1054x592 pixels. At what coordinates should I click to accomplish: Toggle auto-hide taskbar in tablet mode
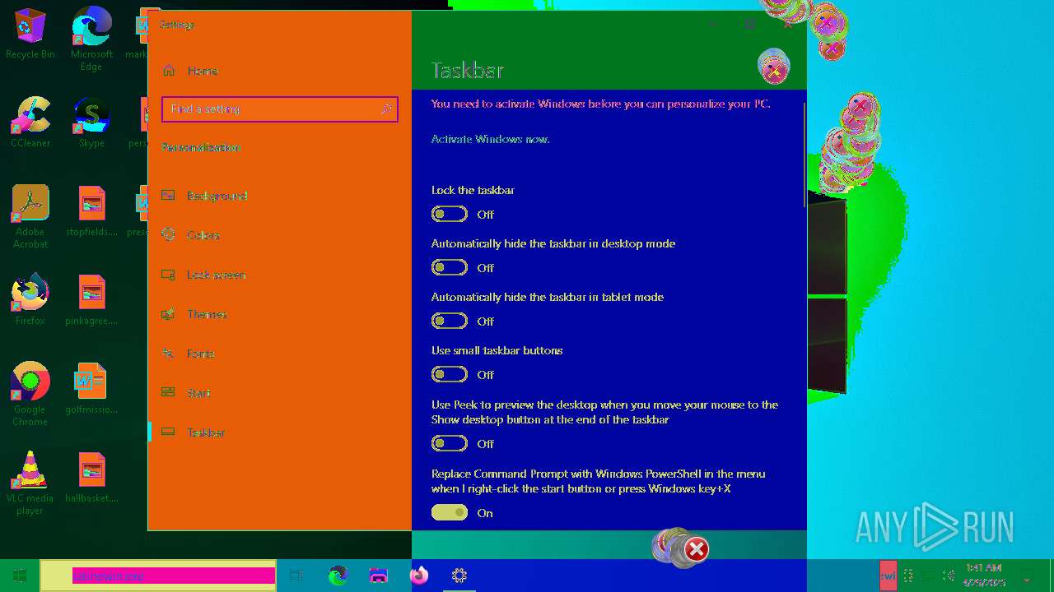(450, 321)
